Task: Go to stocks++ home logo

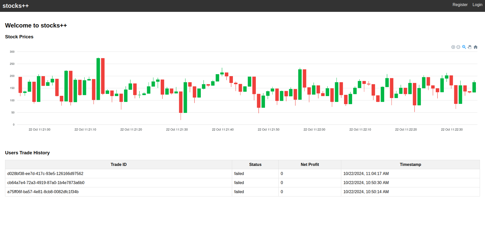Action: (16, 6)
